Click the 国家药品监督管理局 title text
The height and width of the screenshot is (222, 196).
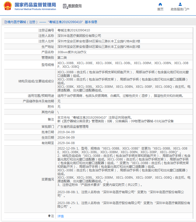[x=35, y=5]
